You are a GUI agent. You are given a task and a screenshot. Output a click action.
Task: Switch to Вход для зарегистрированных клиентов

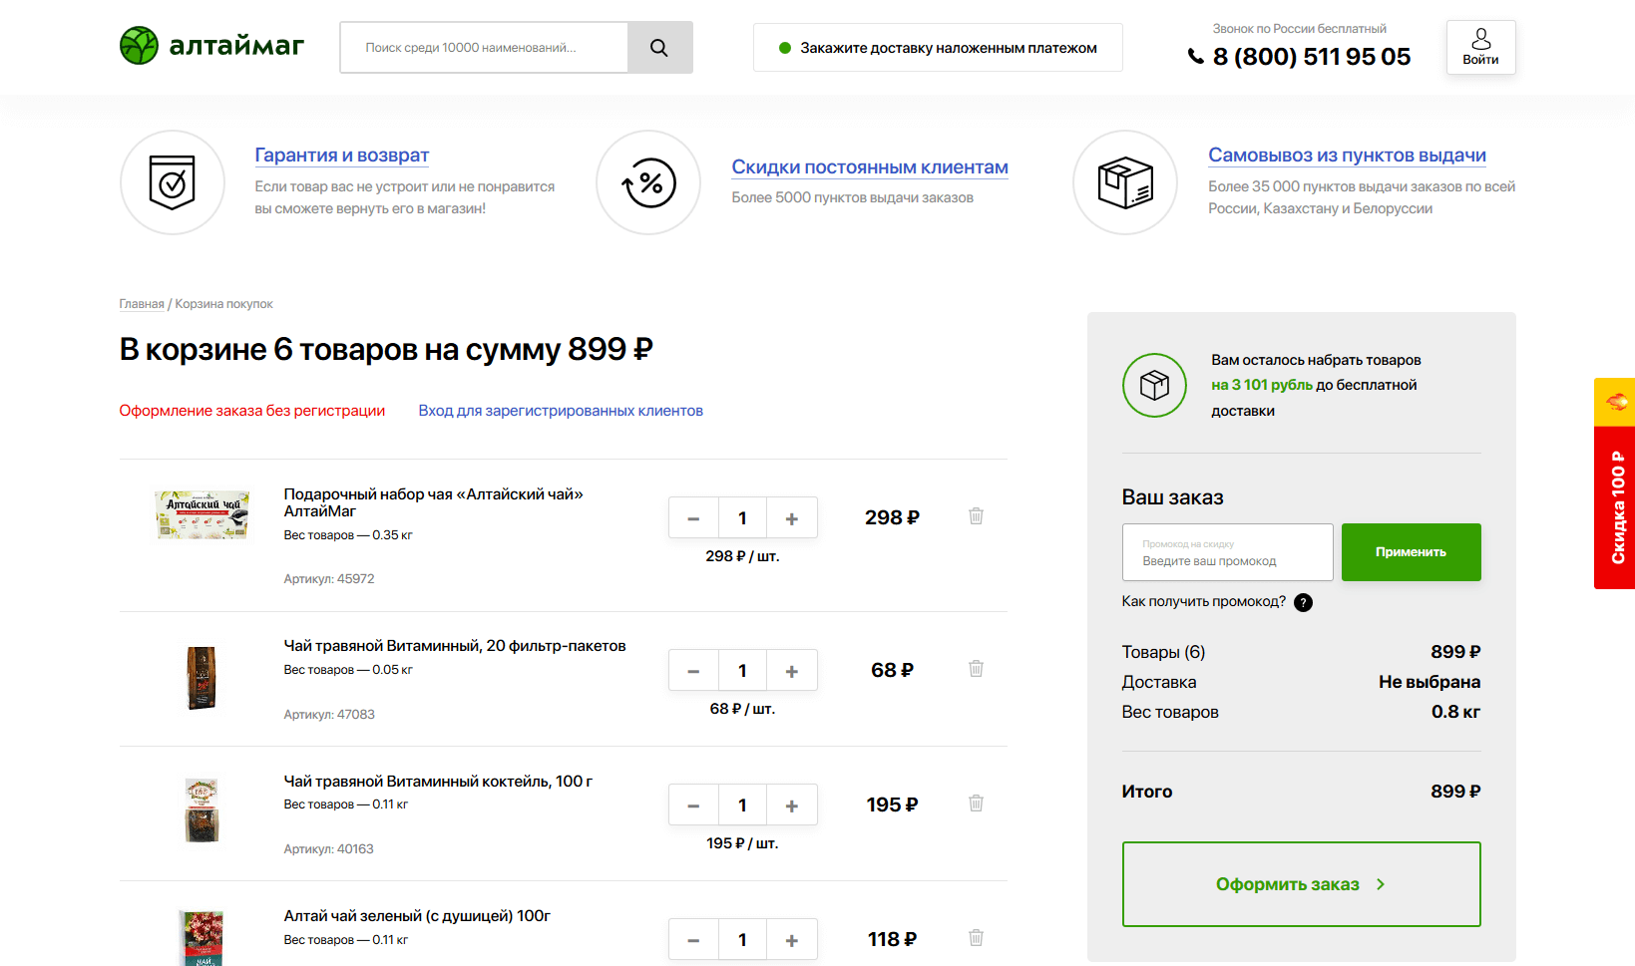561,411
